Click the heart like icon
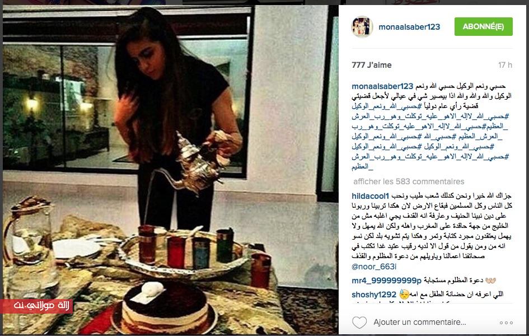 (359, 323)
